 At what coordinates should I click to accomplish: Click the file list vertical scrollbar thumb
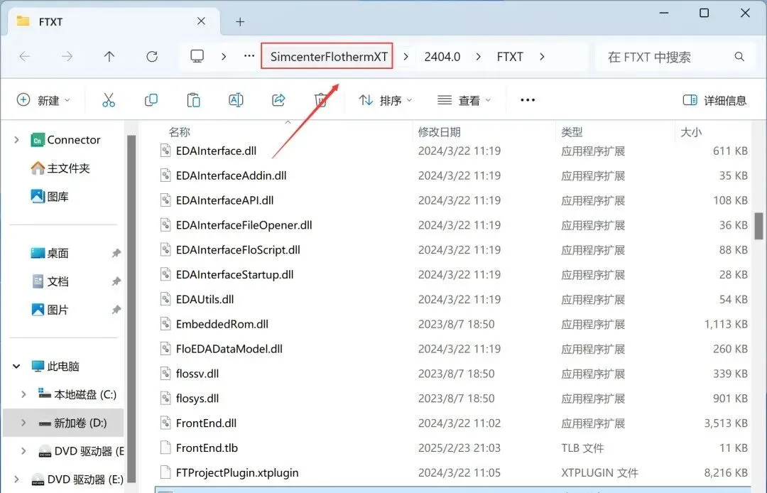click(758, 225)
